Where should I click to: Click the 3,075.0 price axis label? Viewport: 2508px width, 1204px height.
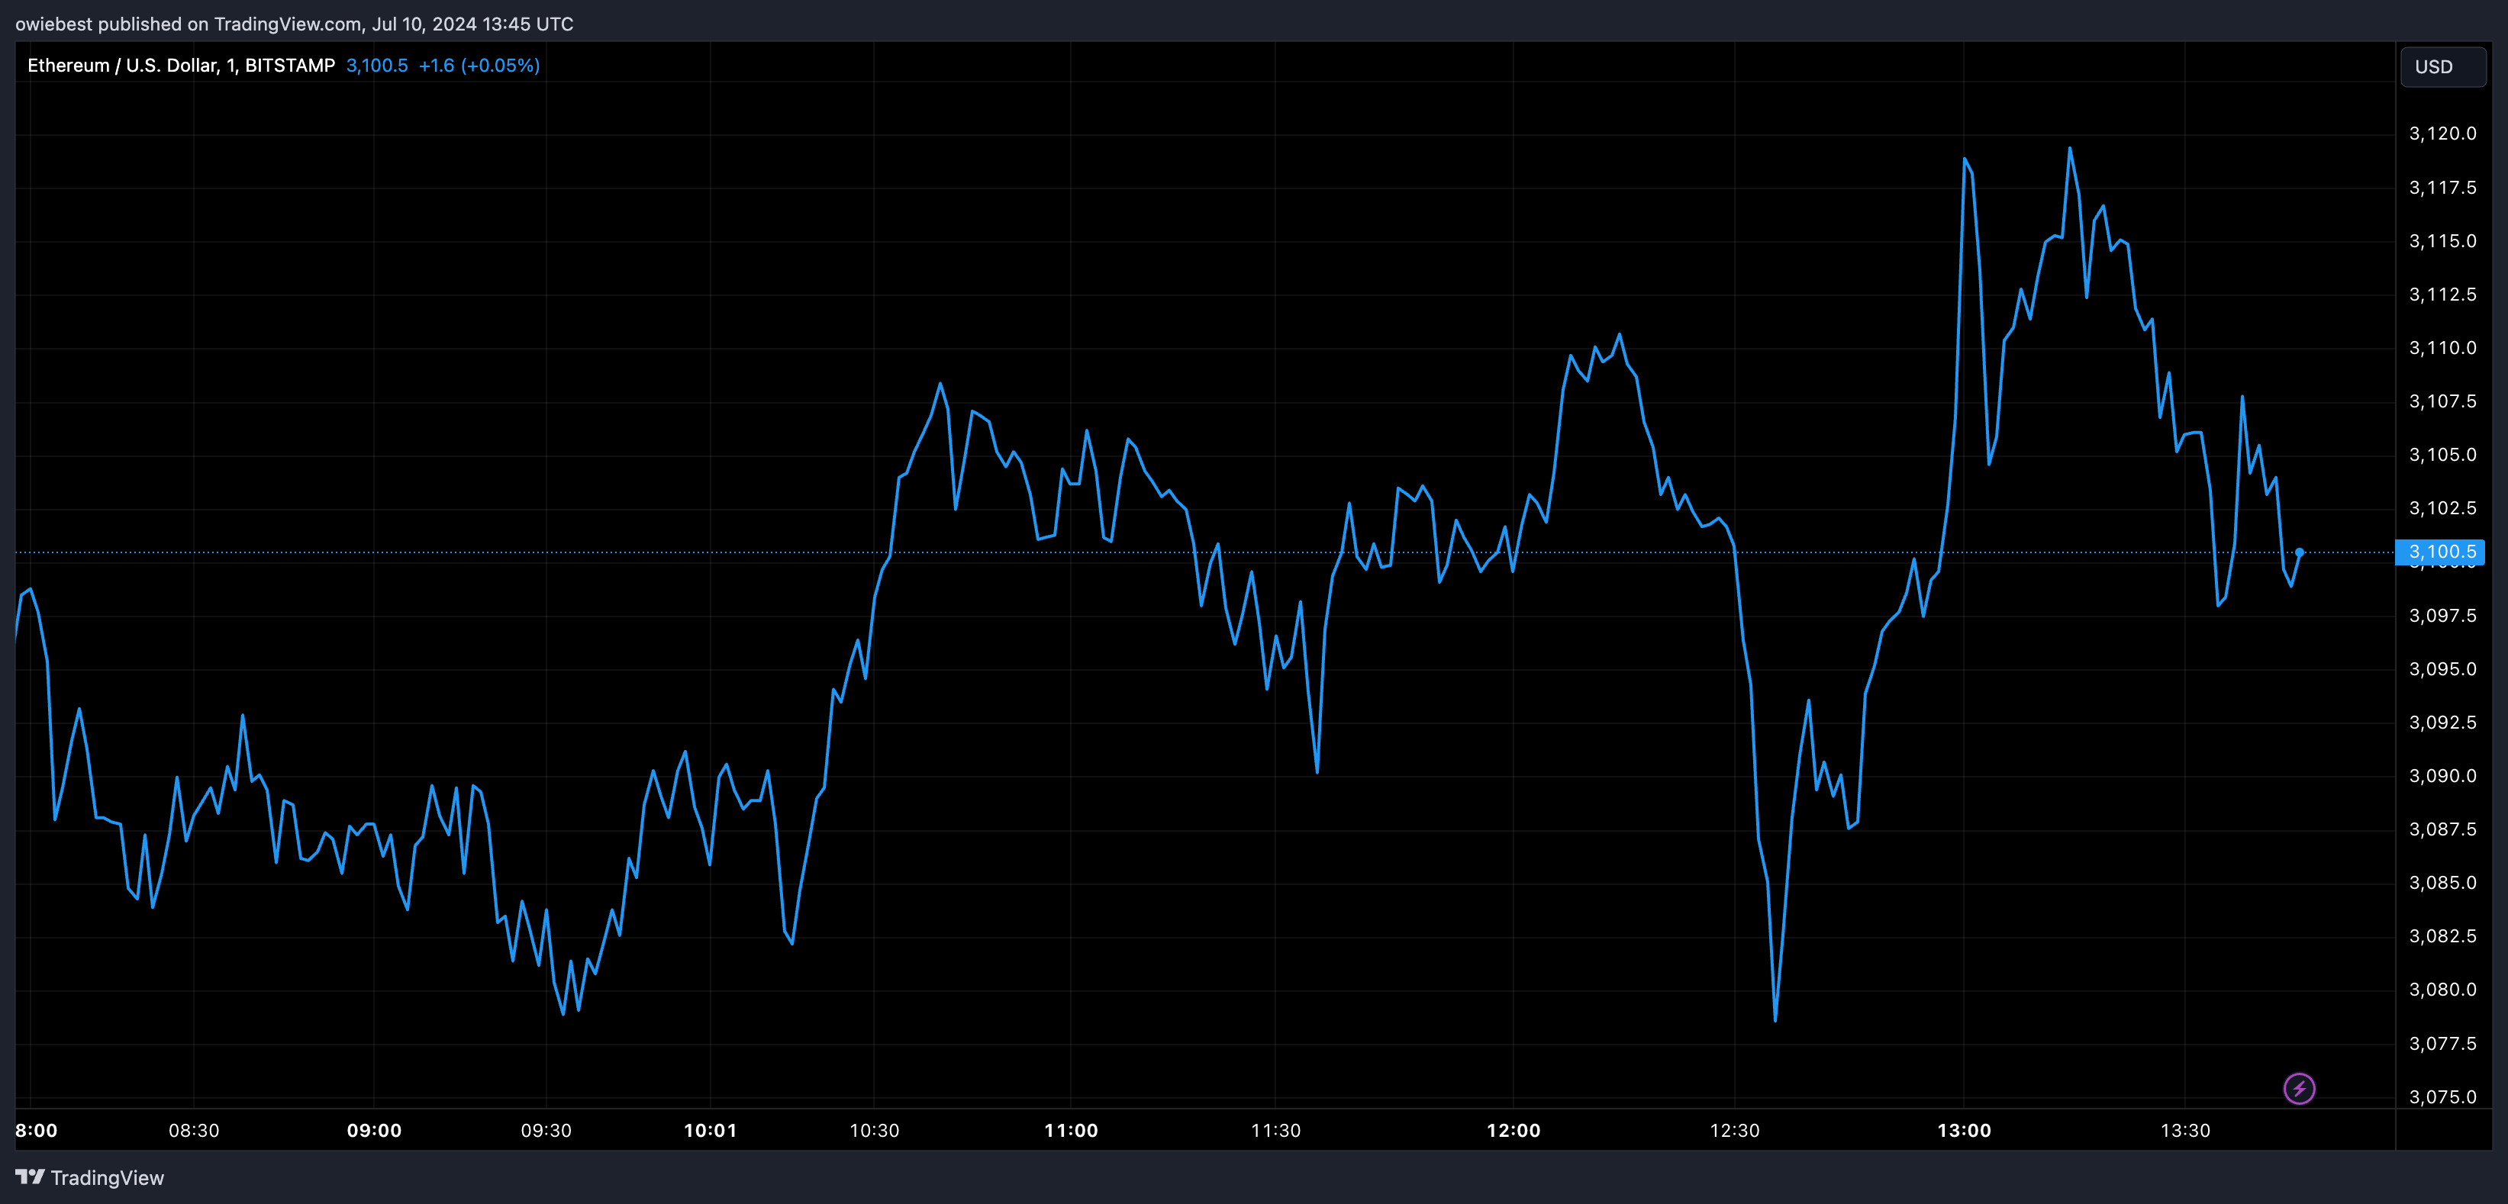coord(2442,1097)
